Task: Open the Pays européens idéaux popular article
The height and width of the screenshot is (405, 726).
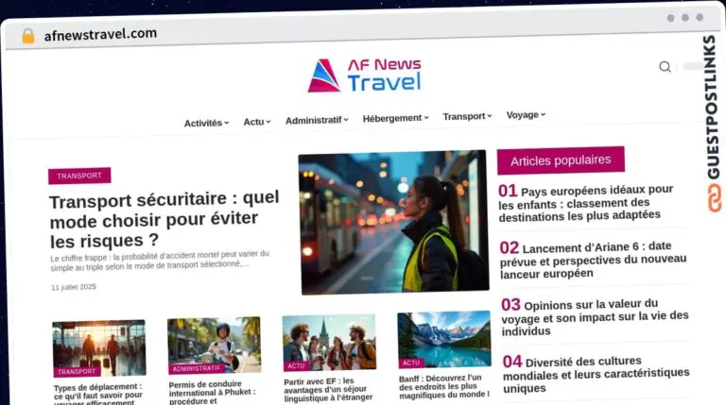Action: (x=586, y=203)
